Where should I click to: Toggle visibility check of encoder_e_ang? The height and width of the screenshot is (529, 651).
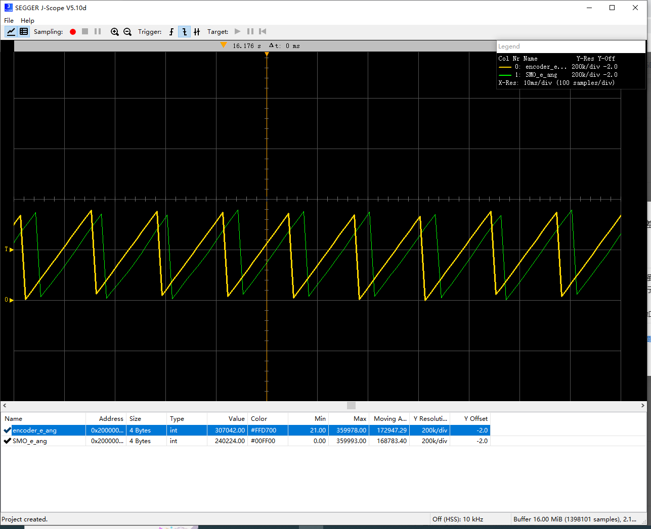[x=7, y=430]
